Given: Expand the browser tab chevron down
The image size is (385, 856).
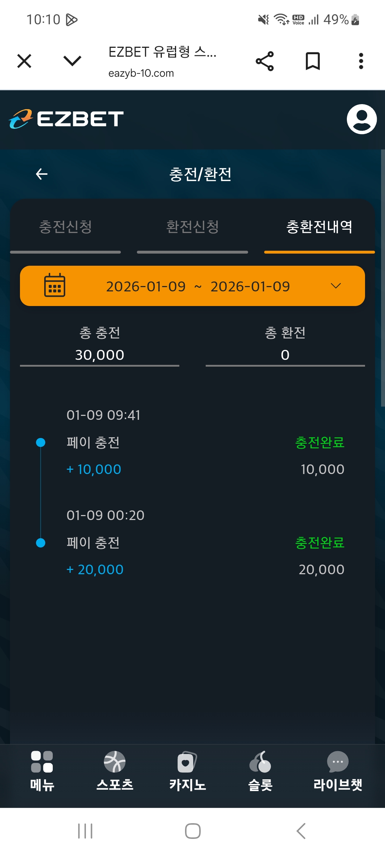Looking at the screenshot, I should point(72,61).
